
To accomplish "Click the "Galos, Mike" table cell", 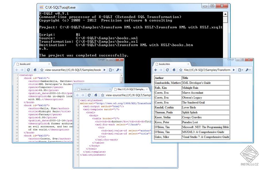I will click(x=168, y=137).
